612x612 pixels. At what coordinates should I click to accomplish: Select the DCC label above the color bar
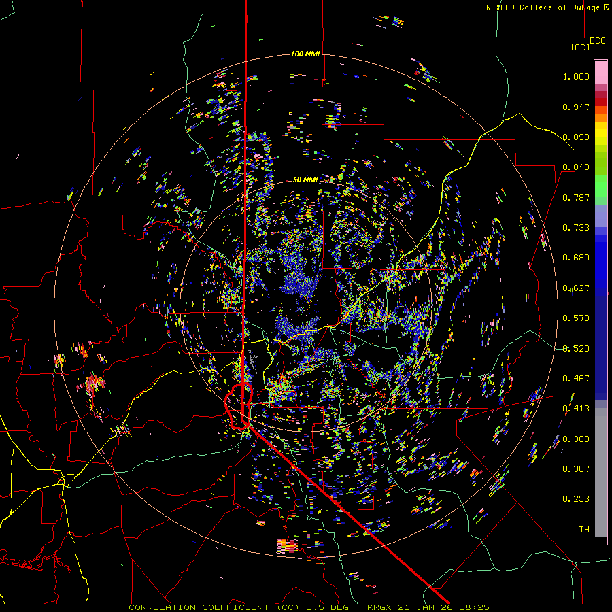coord(597,41)
